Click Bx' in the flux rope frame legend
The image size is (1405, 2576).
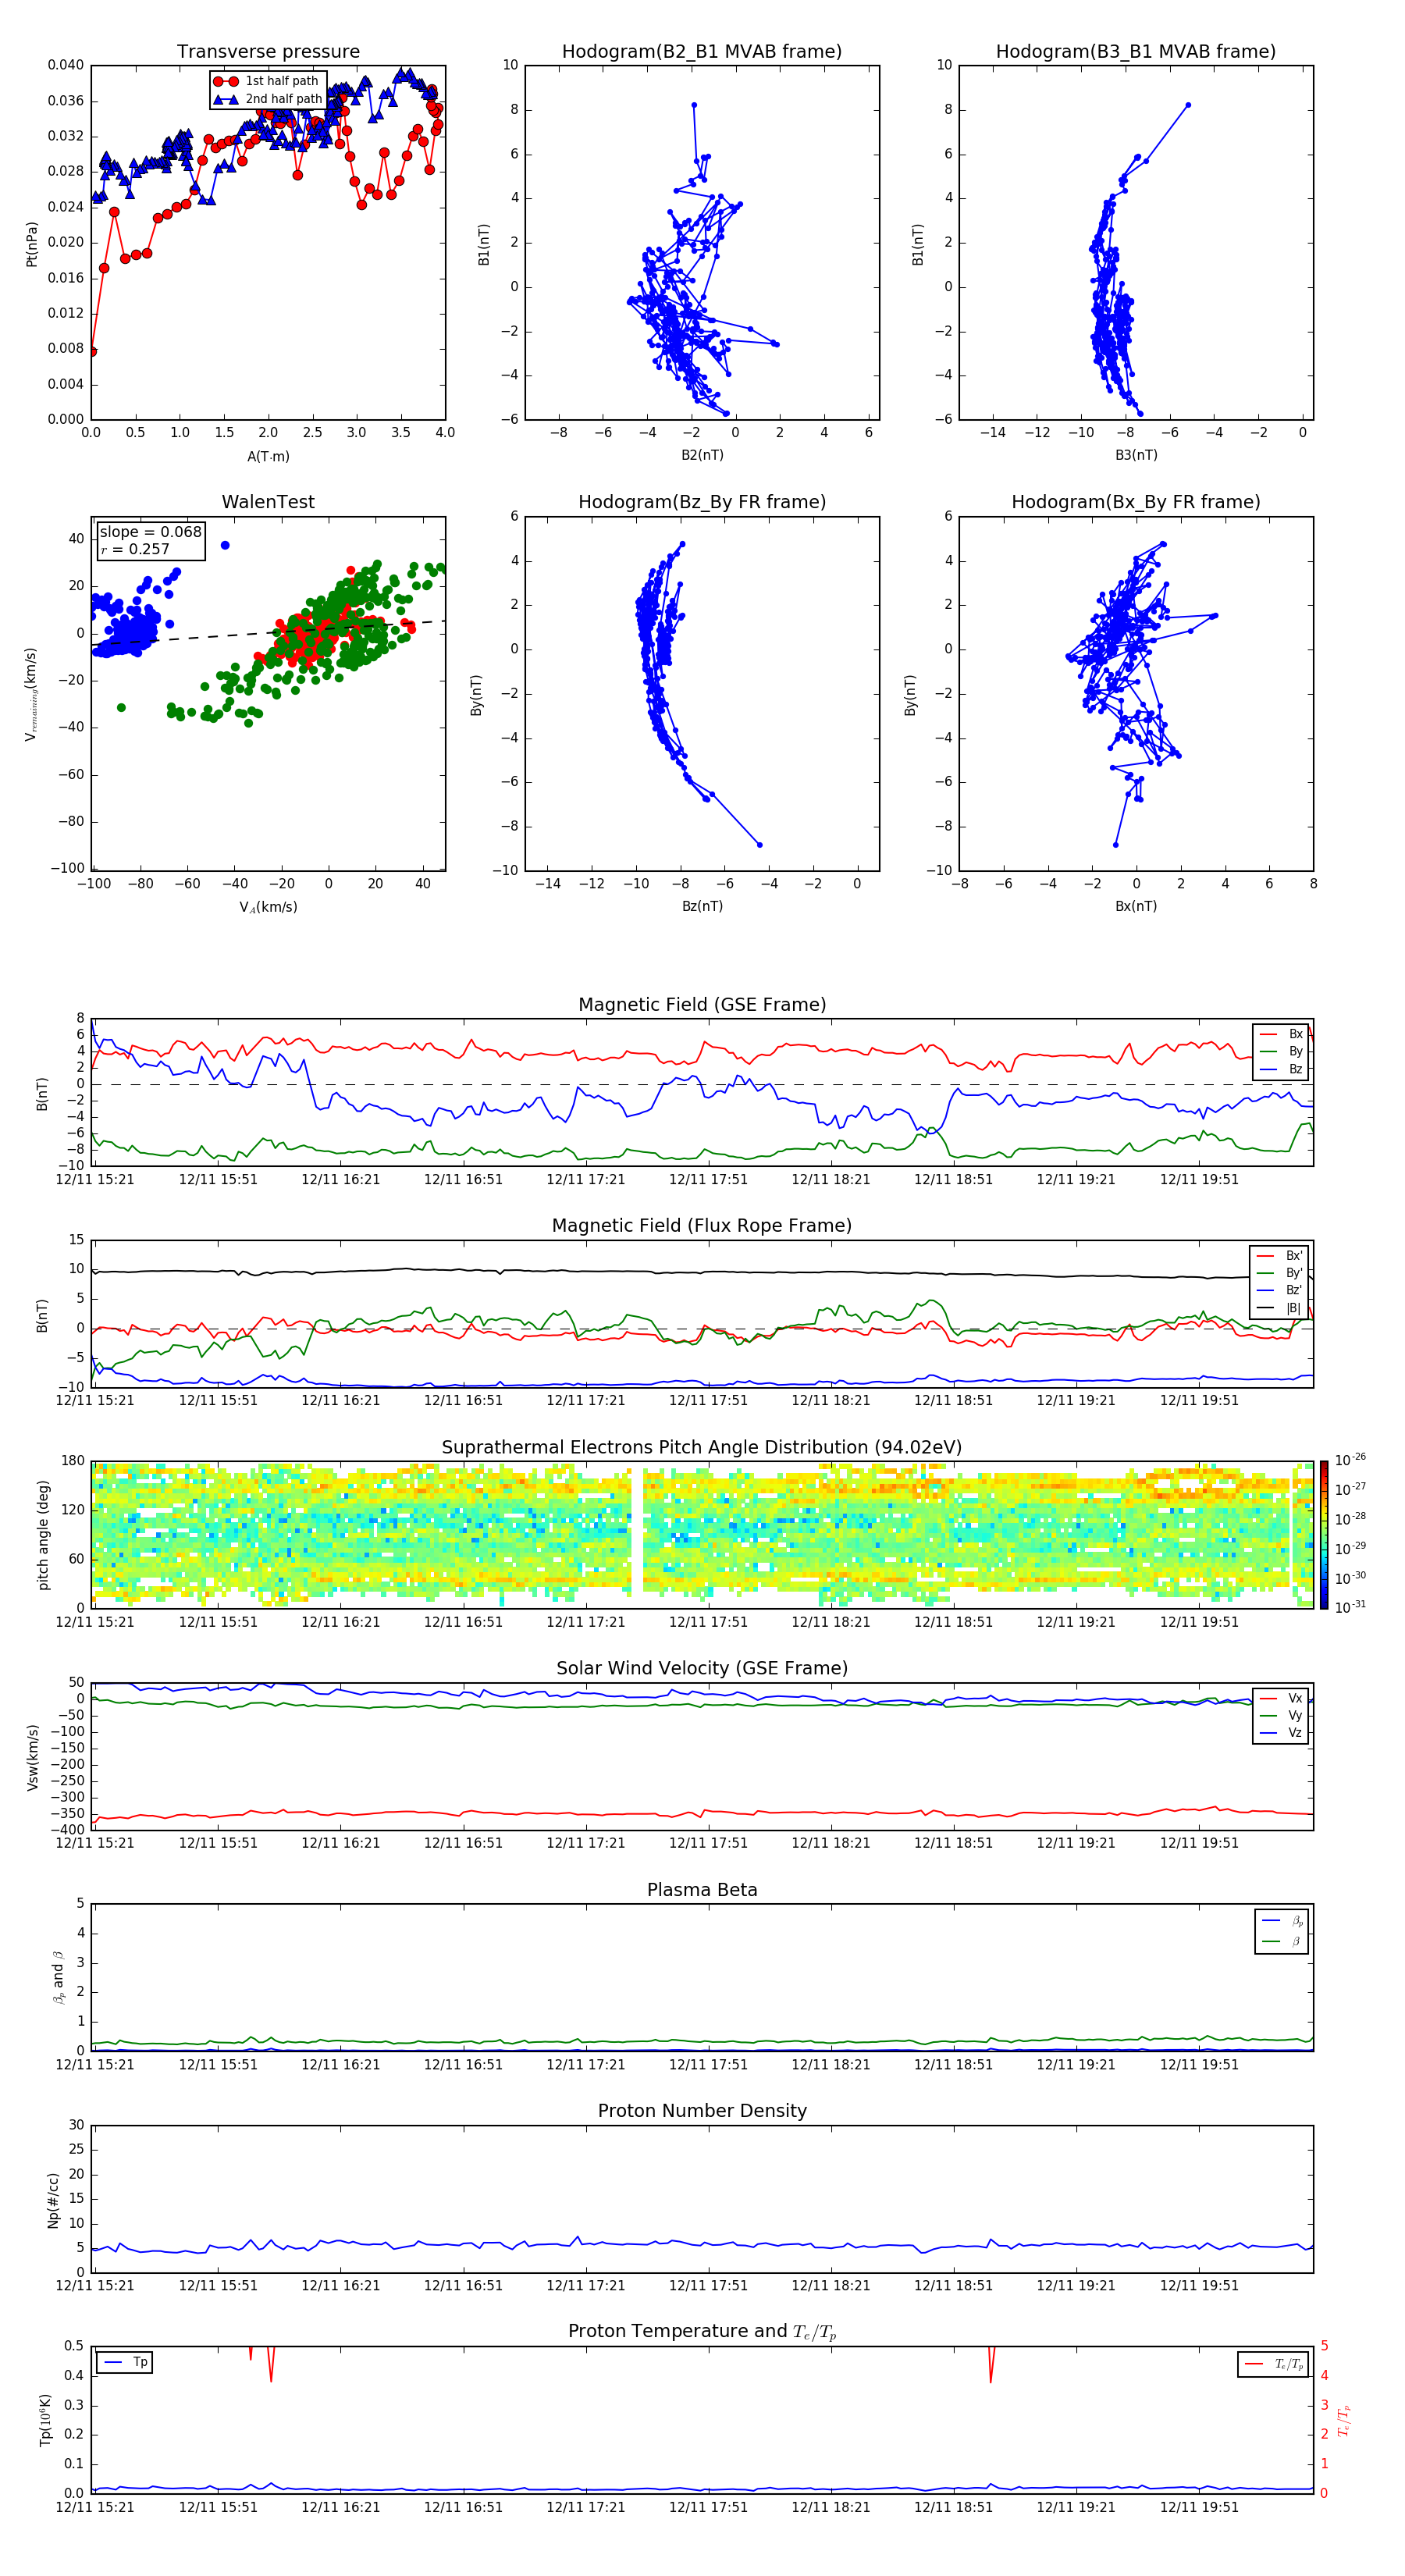(1280, 1256)
